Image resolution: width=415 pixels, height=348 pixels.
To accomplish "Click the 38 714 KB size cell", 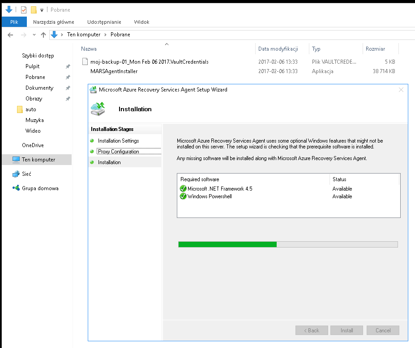I will (x=384, y=71).
